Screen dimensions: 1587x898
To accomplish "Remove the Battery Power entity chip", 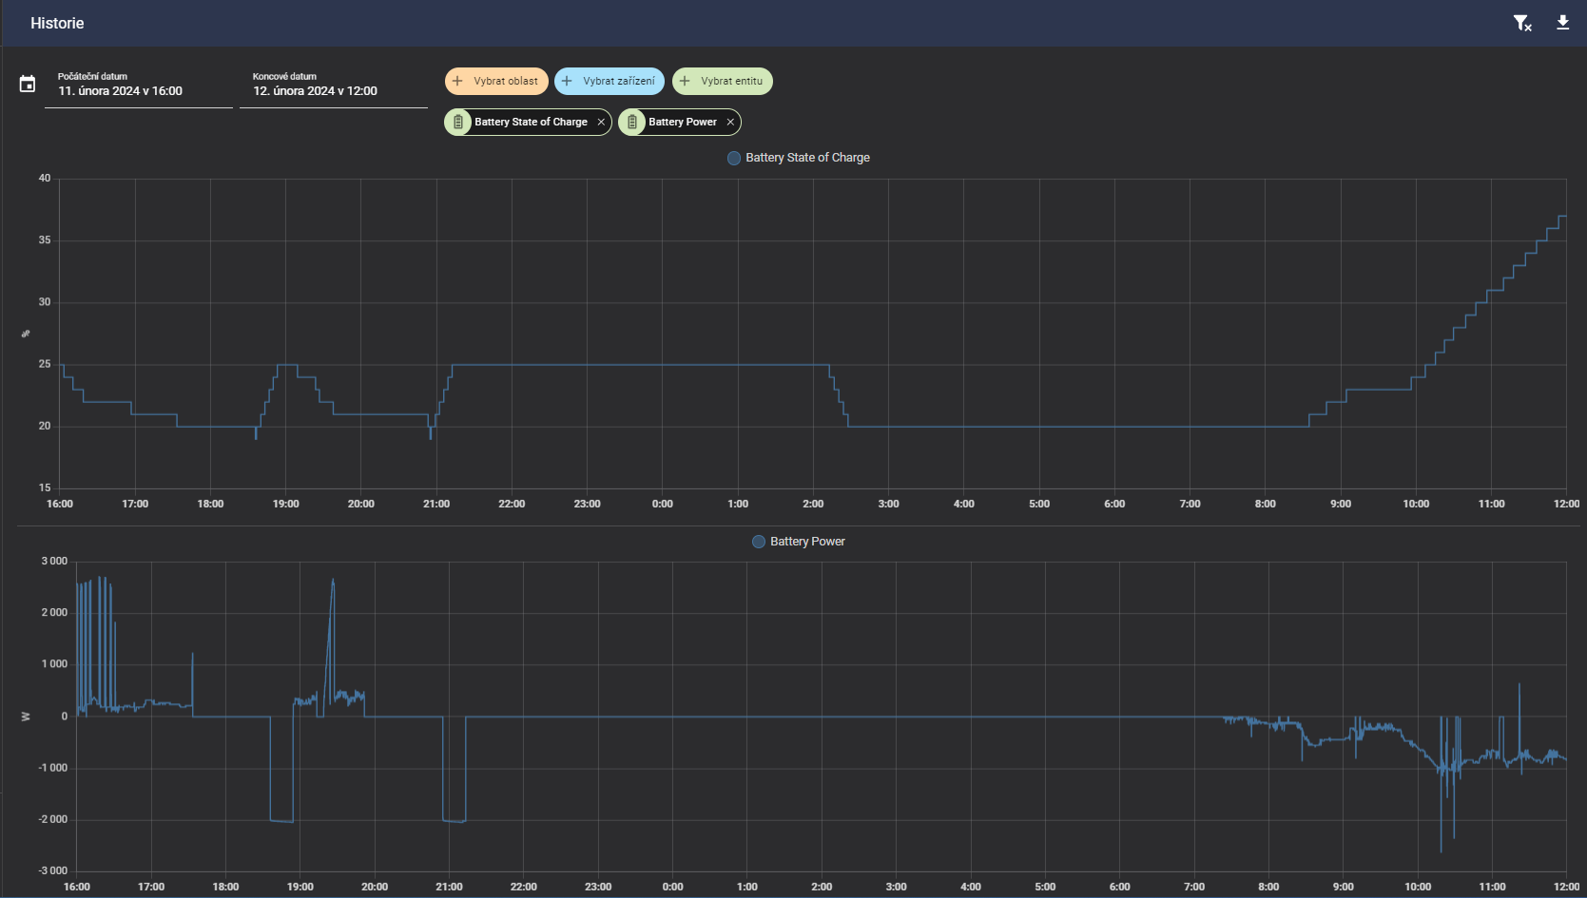I will (730, 122).
